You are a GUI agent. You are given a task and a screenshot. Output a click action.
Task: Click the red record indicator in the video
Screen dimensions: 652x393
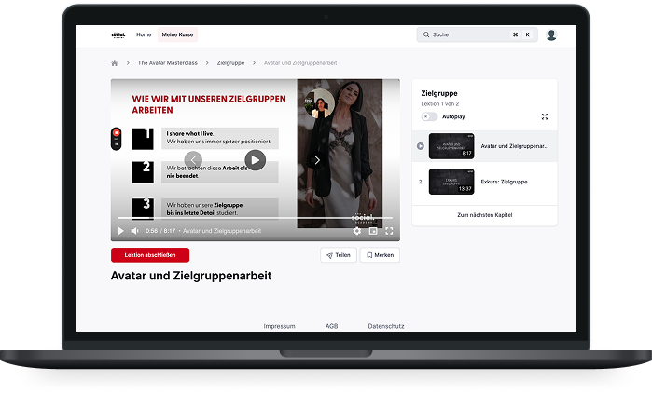[117, 133]
